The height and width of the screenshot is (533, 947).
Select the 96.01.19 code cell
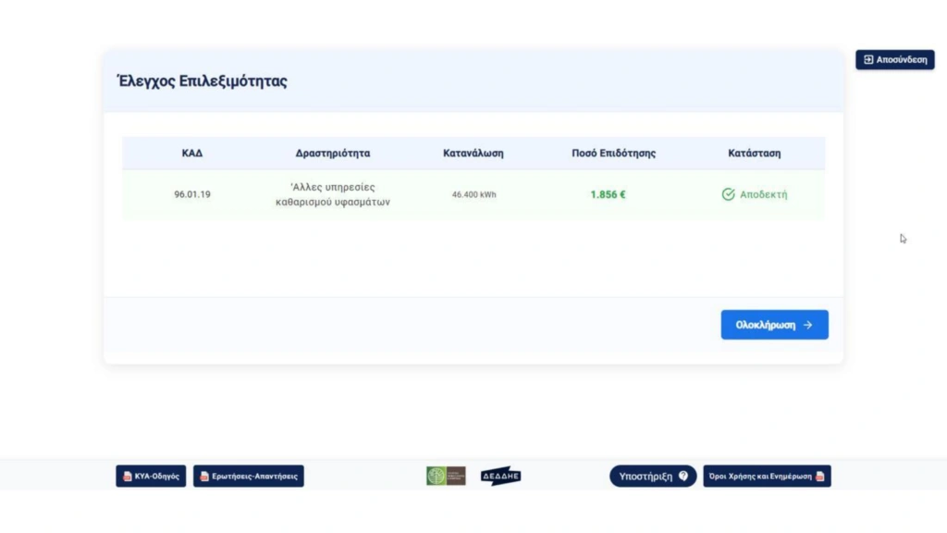point(192,195)
